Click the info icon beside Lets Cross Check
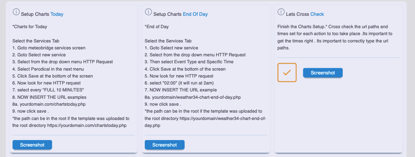The image size is (415, 157). (x=281, y=12)
